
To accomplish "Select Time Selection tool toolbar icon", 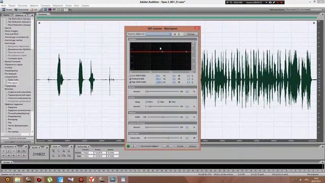I will click(x=66, y=10).
